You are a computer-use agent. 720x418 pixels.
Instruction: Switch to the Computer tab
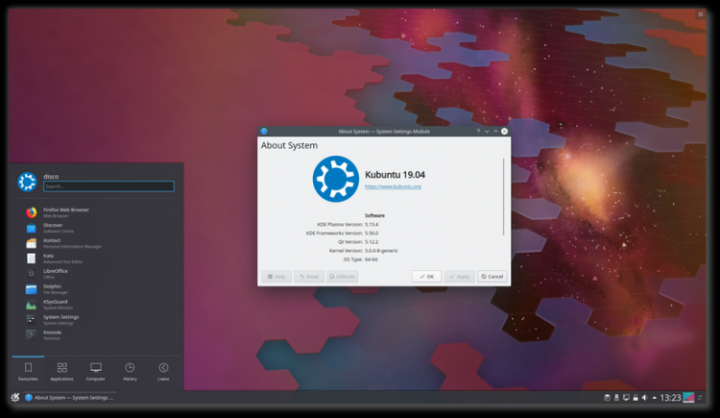96,372
